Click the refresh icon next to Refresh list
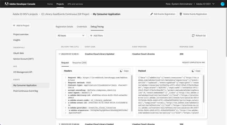Viewport: 227px width, 125px height. pos(193,36)
